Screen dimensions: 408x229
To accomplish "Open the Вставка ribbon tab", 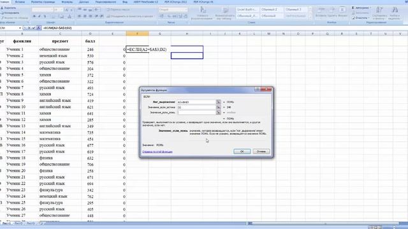I will [x=20, y=2].
